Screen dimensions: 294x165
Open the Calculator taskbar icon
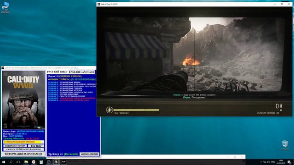[41, 162]
